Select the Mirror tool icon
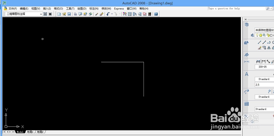Image resolution: width=274 pixels, height=136 pixels. click(269, 48)
